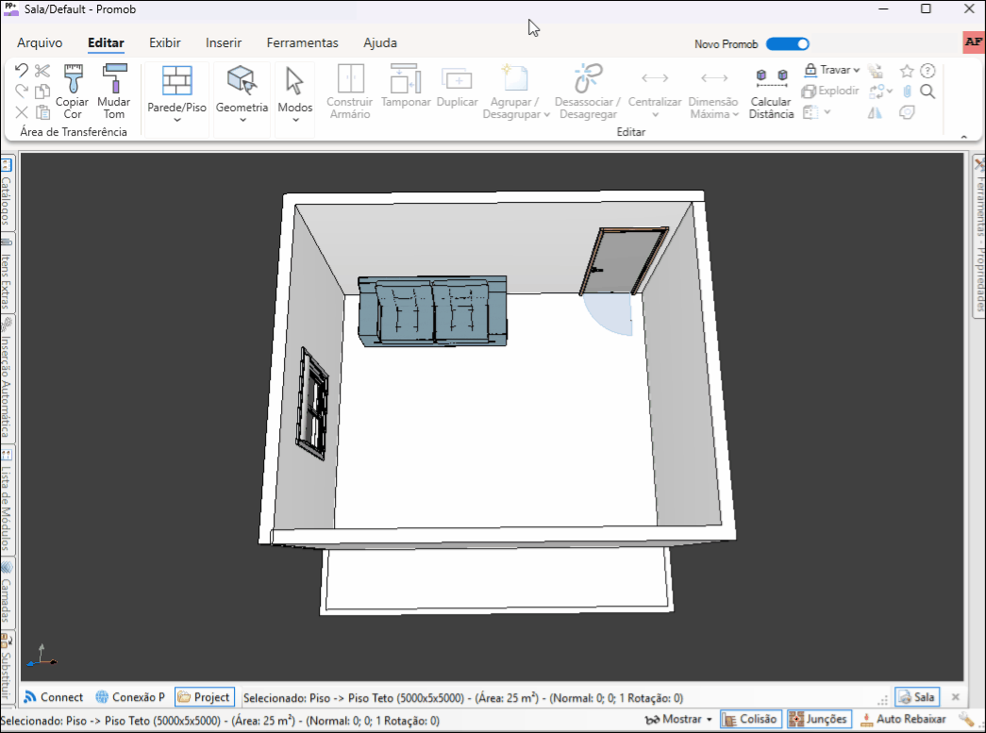Open the Connect panel tab
This screenshot has height=733, width=986.
point(54,697)
